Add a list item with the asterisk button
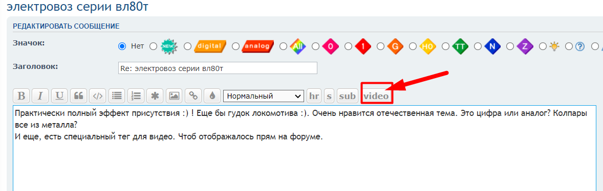The image size is (603, 191). click(155, 96)
